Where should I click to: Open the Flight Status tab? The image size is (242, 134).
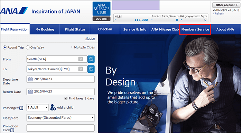click(x=75, y=29)
